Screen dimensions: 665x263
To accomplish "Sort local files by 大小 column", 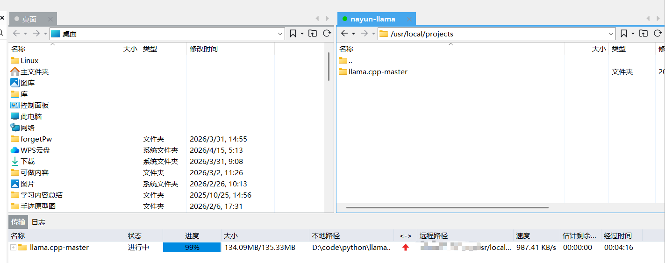I will 118,49.
